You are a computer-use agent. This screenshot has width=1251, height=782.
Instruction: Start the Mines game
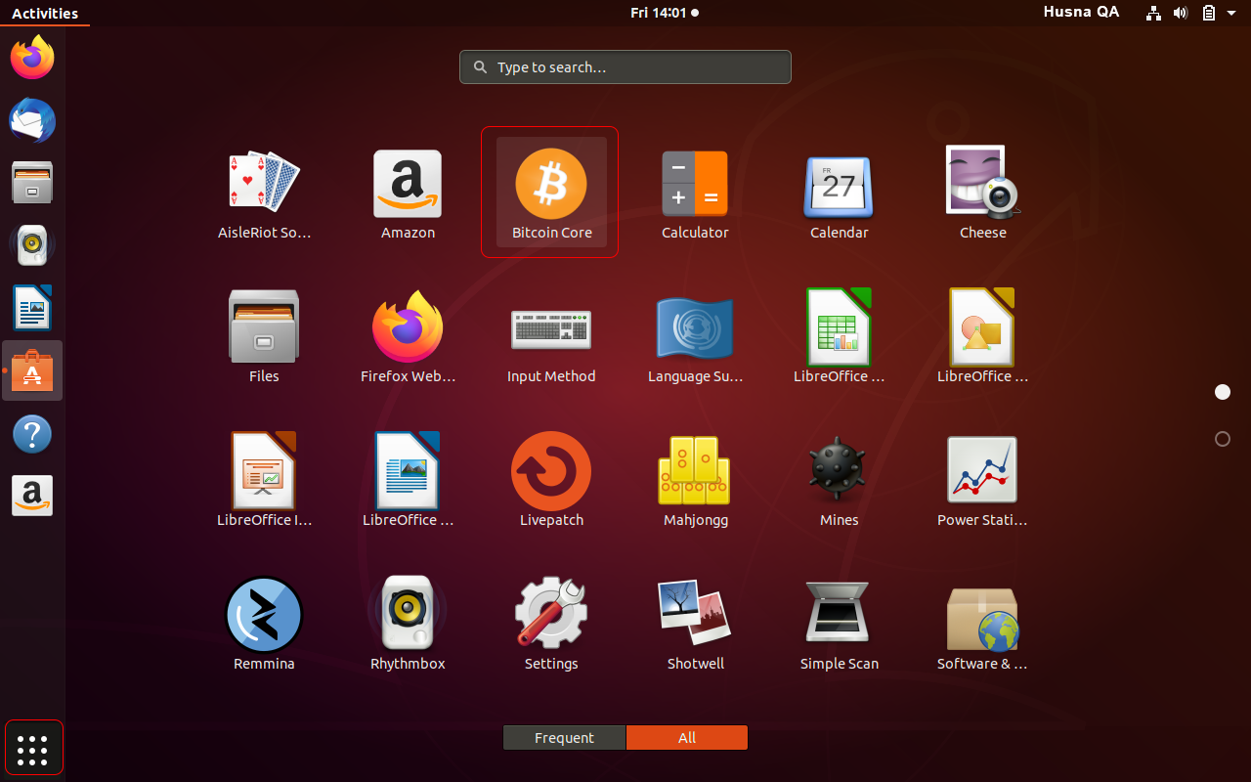pos(839,481)
